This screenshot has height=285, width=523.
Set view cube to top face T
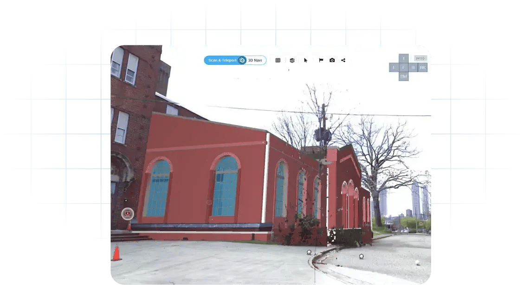[x=404, y=58]
